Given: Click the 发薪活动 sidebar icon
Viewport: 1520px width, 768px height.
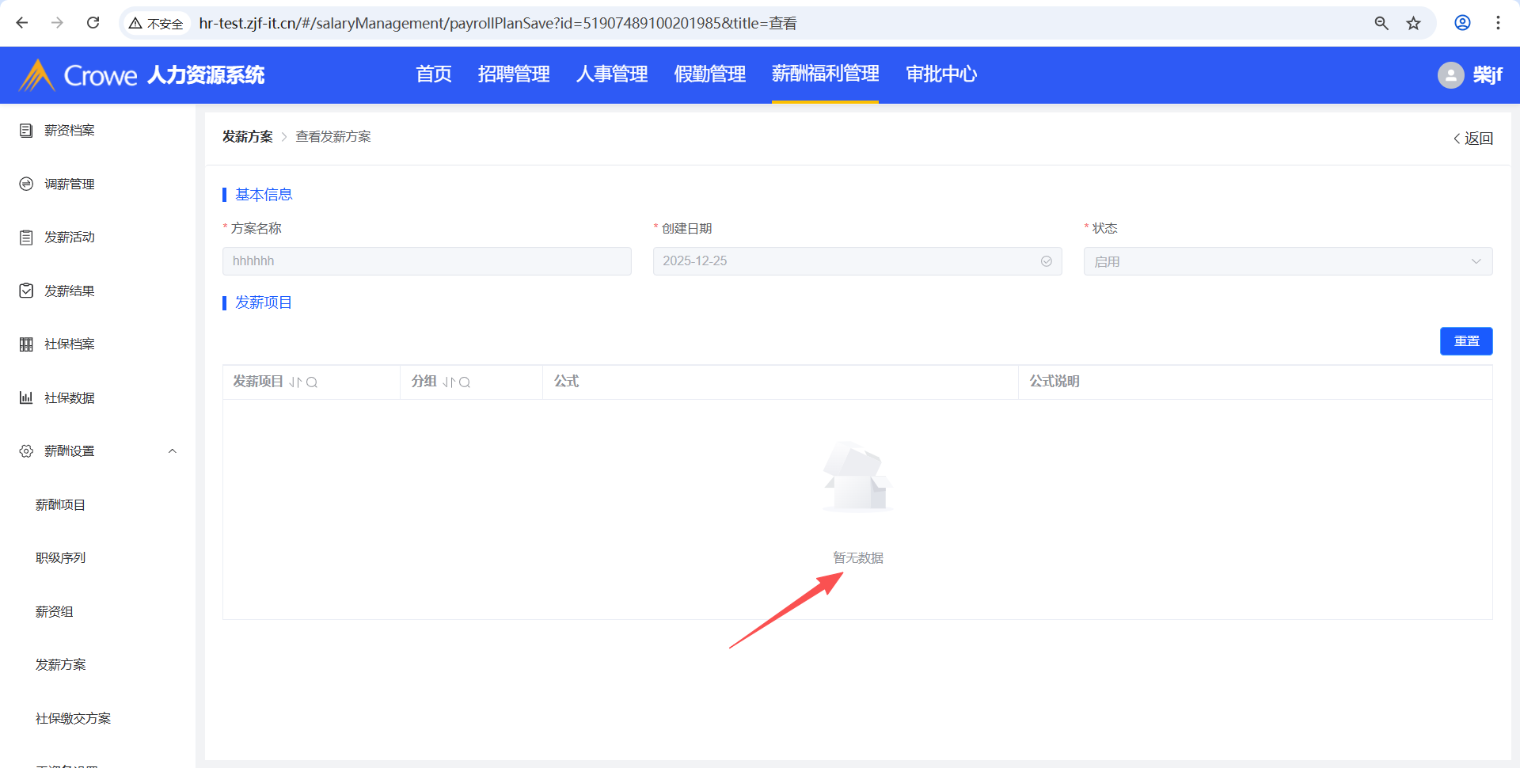Looking at the screenshot, I should tap(26, 238).
